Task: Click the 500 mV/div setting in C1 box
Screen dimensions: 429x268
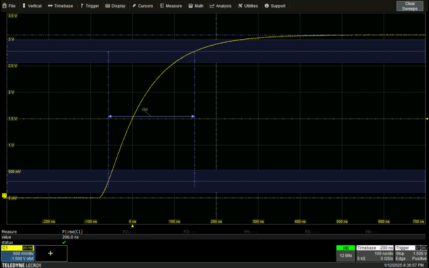Action: coord(23,253)
